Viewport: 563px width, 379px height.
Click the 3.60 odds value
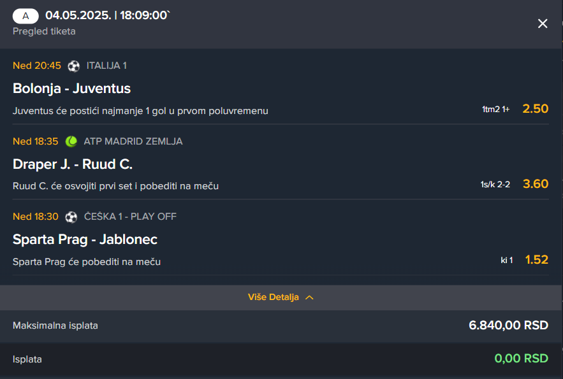[536, 184]
